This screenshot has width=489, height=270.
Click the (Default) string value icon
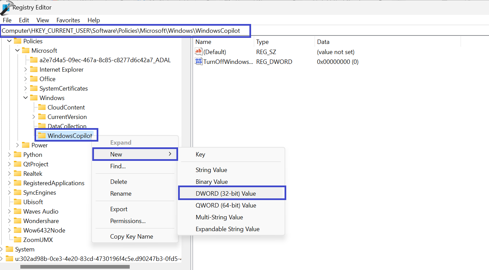[199, 52]
